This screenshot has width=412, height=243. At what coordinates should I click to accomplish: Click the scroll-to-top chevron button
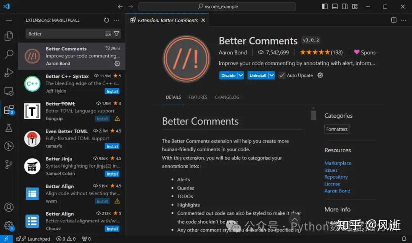(295, 220)
